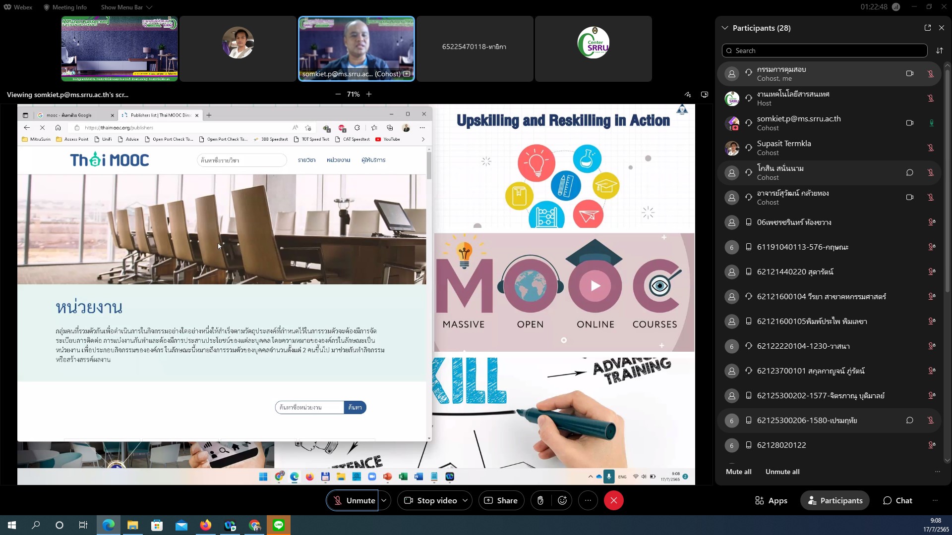The height and width of the screenshot is (535, 952).
Task: Click the Unmute all button
Action: pyautogui.click(x=782, y=472)
